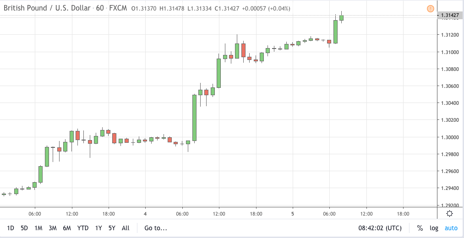Select the 6M time range

click(x=67, y=228)
